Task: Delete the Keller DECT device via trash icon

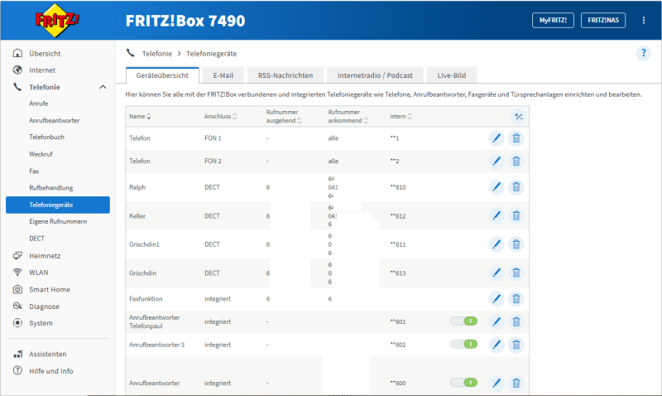Action: click(x=516, y=215)
